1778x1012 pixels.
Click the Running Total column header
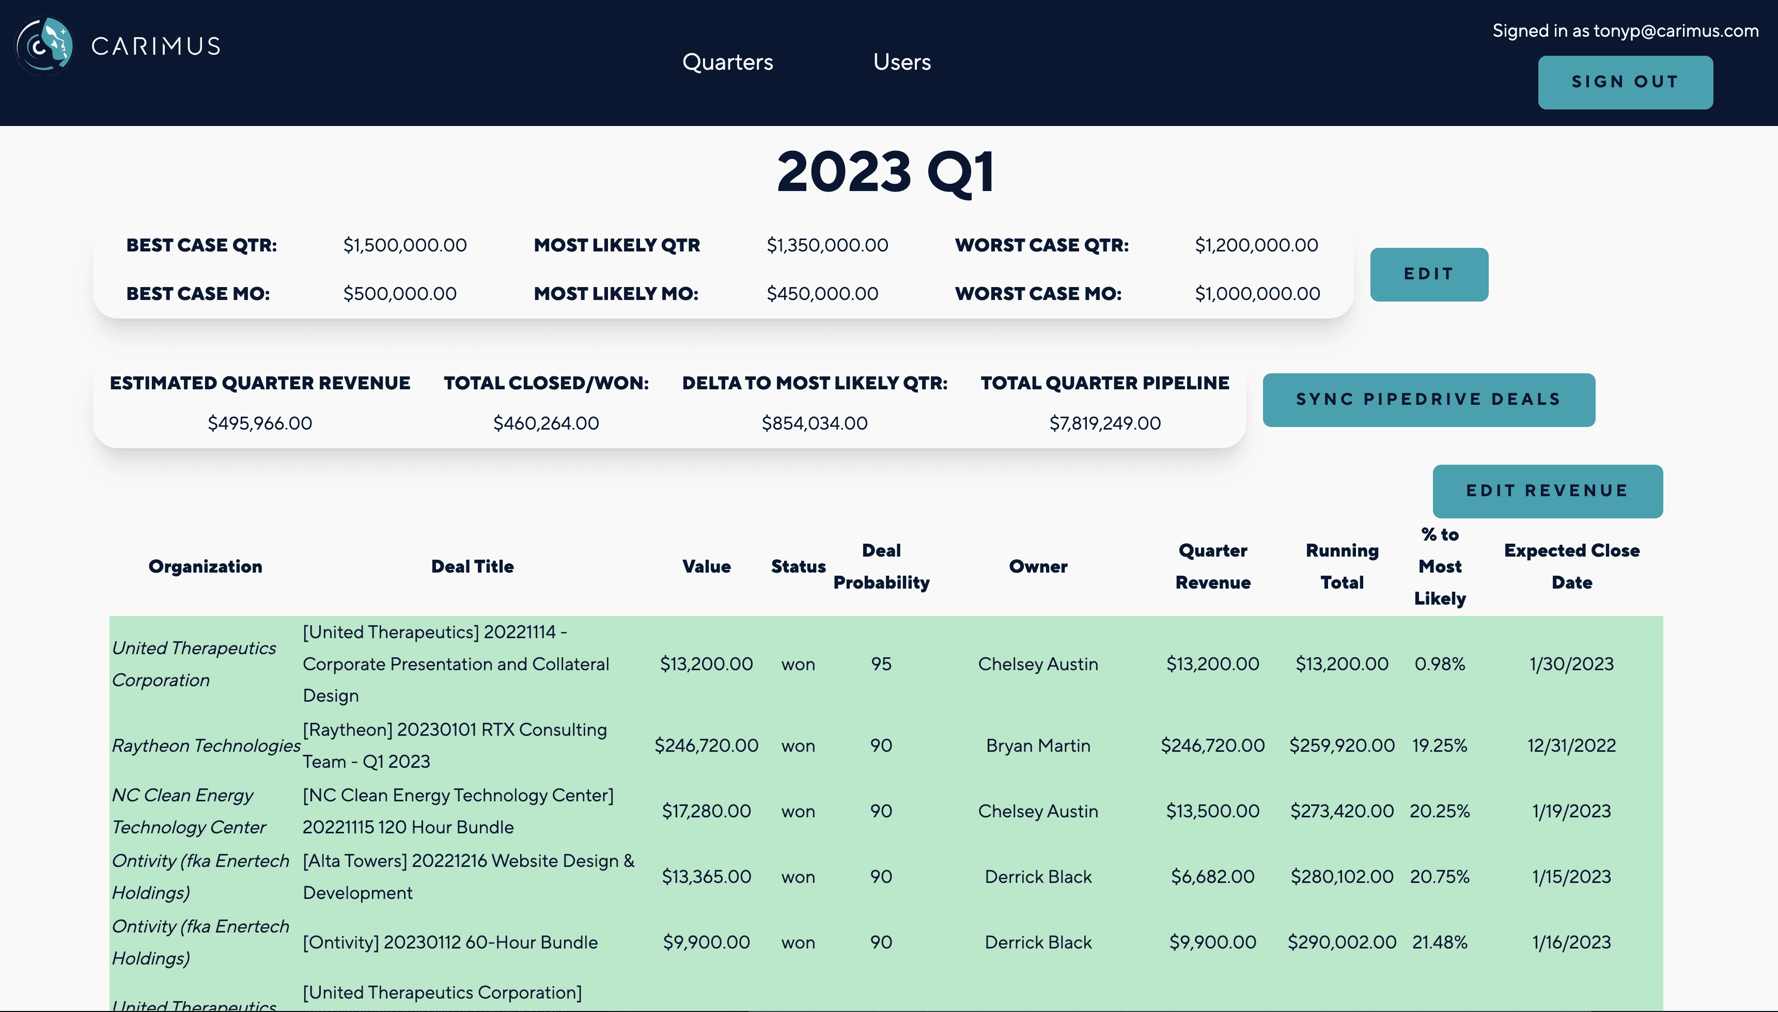click(x=1342, y=566)
